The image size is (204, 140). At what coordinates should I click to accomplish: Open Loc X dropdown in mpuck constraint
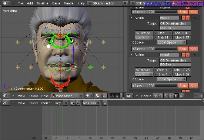[x=144, y=74]
